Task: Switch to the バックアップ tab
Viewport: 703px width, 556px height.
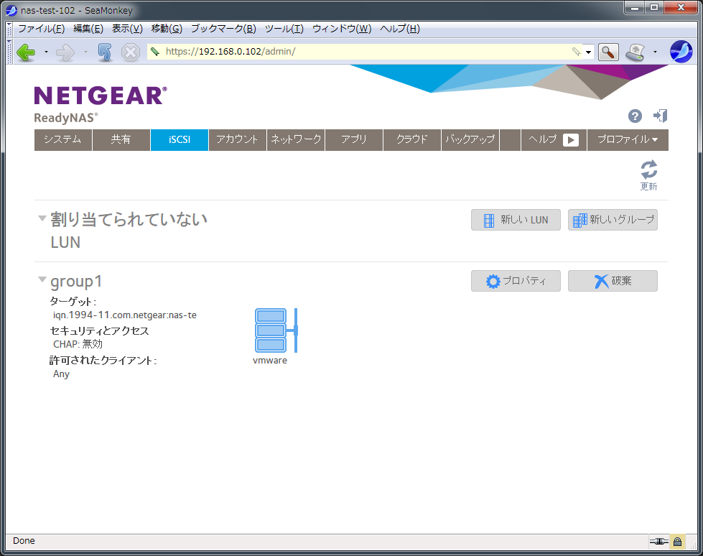Action: tap(470, 140)
